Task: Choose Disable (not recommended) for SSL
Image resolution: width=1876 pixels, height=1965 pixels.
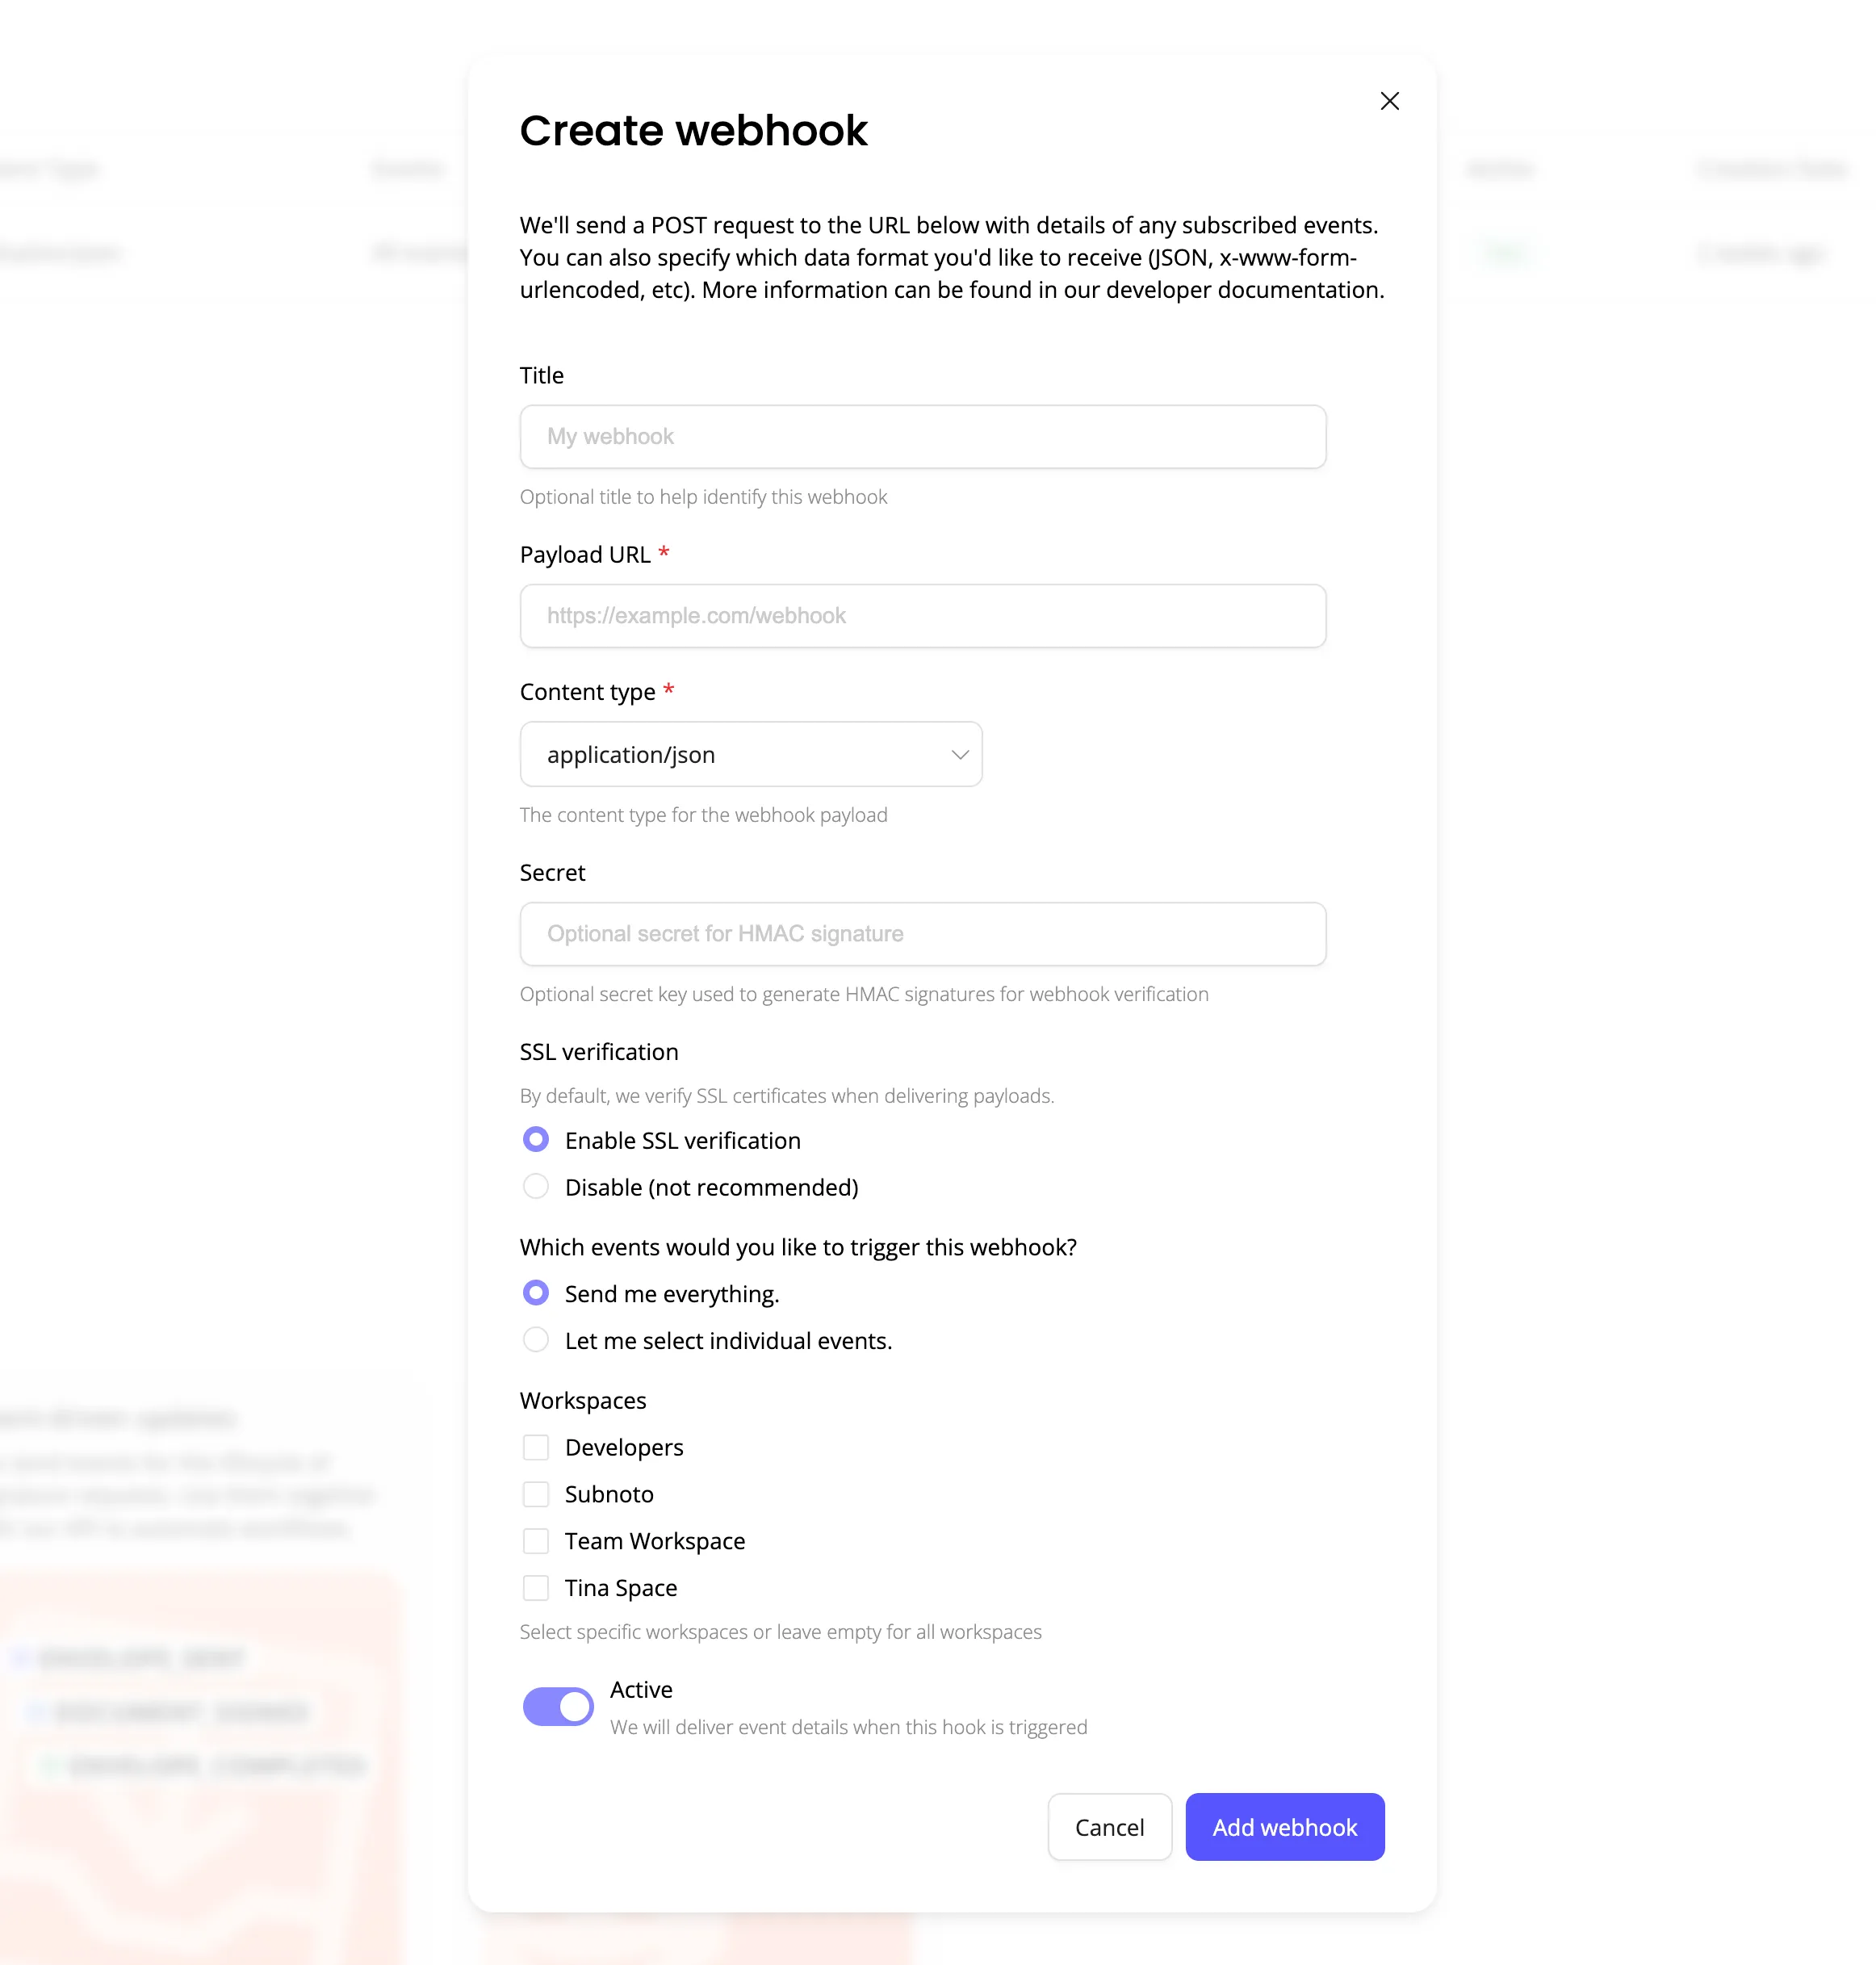Action: (x=536, y=1187)
